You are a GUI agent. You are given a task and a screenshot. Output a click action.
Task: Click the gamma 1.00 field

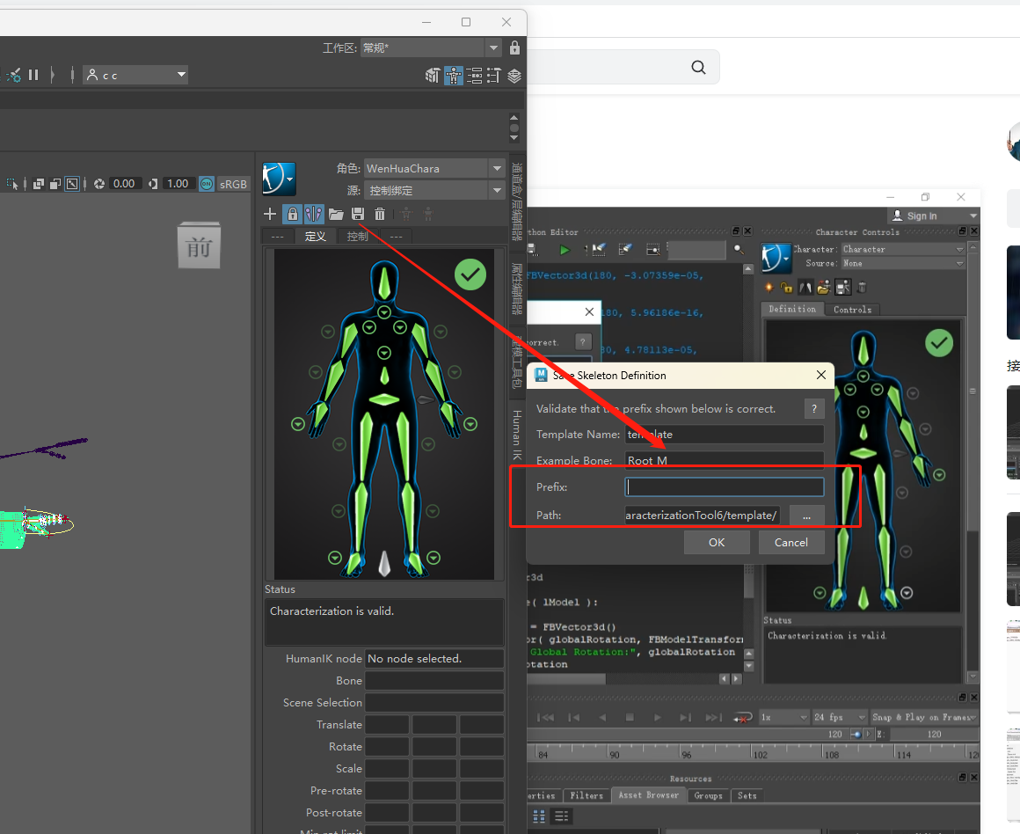178,184
